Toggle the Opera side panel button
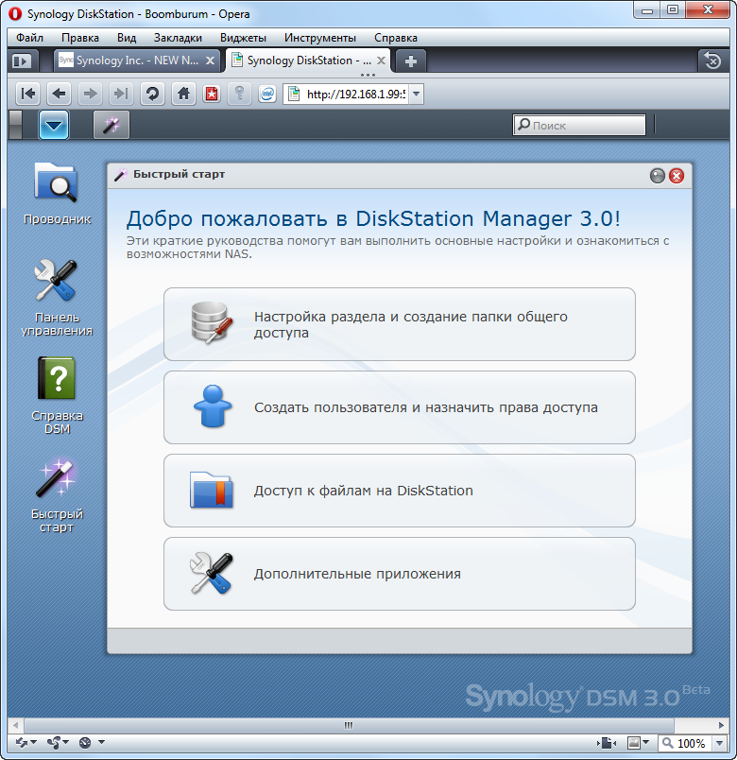737x760 pixels. coord(22,61)
